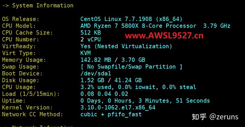
Task: Click the red www.AWSL9527.cn watermark link
Action: click(x=164, y=36)
